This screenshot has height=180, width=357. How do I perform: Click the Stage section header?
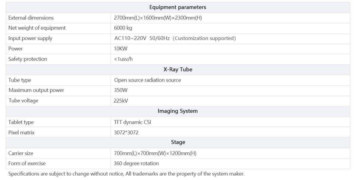coord(178,142)
